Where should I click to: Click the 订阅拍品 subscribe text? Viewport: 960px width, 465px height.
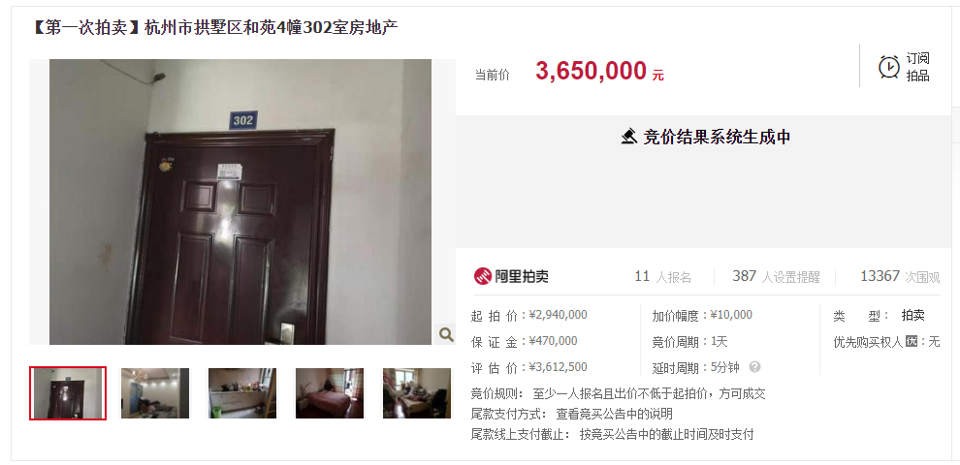[917, 67]
